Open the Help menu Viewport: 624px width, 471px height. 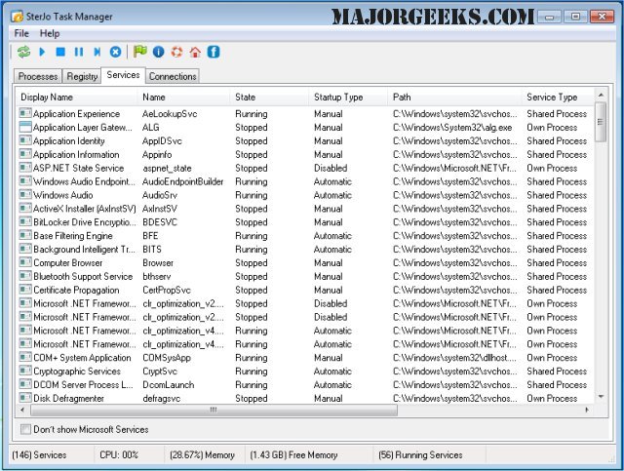pos(50,33)
